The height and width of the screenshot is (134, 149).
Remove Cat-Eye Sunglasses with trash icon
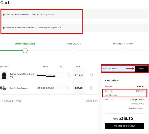(x=91, y=88)
